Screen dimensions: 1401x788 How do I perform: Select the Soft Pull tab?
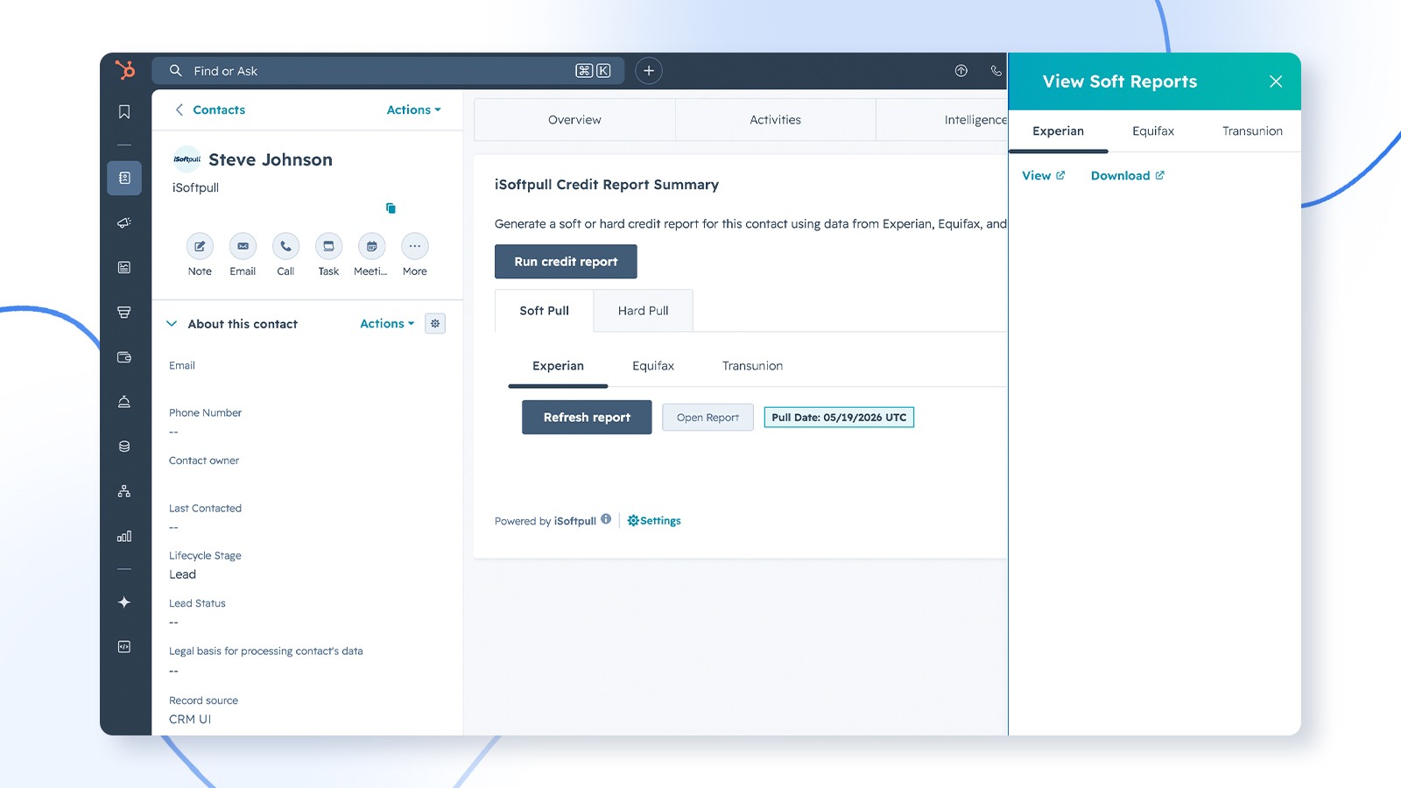click(544, 311)
